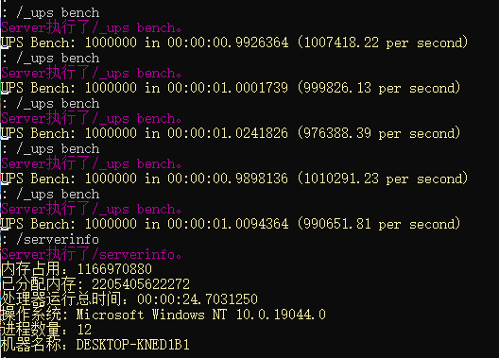Viewport: 499px width, 358px height.
Task: Click the result line with 990651.81 per second
Action: coord(231,224)
